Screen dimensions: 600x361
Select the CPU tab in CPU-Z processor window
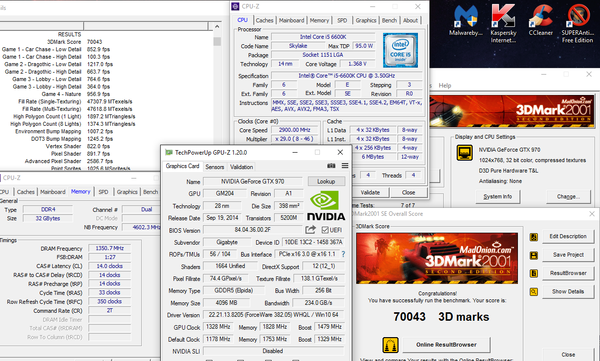coord(242,20)
